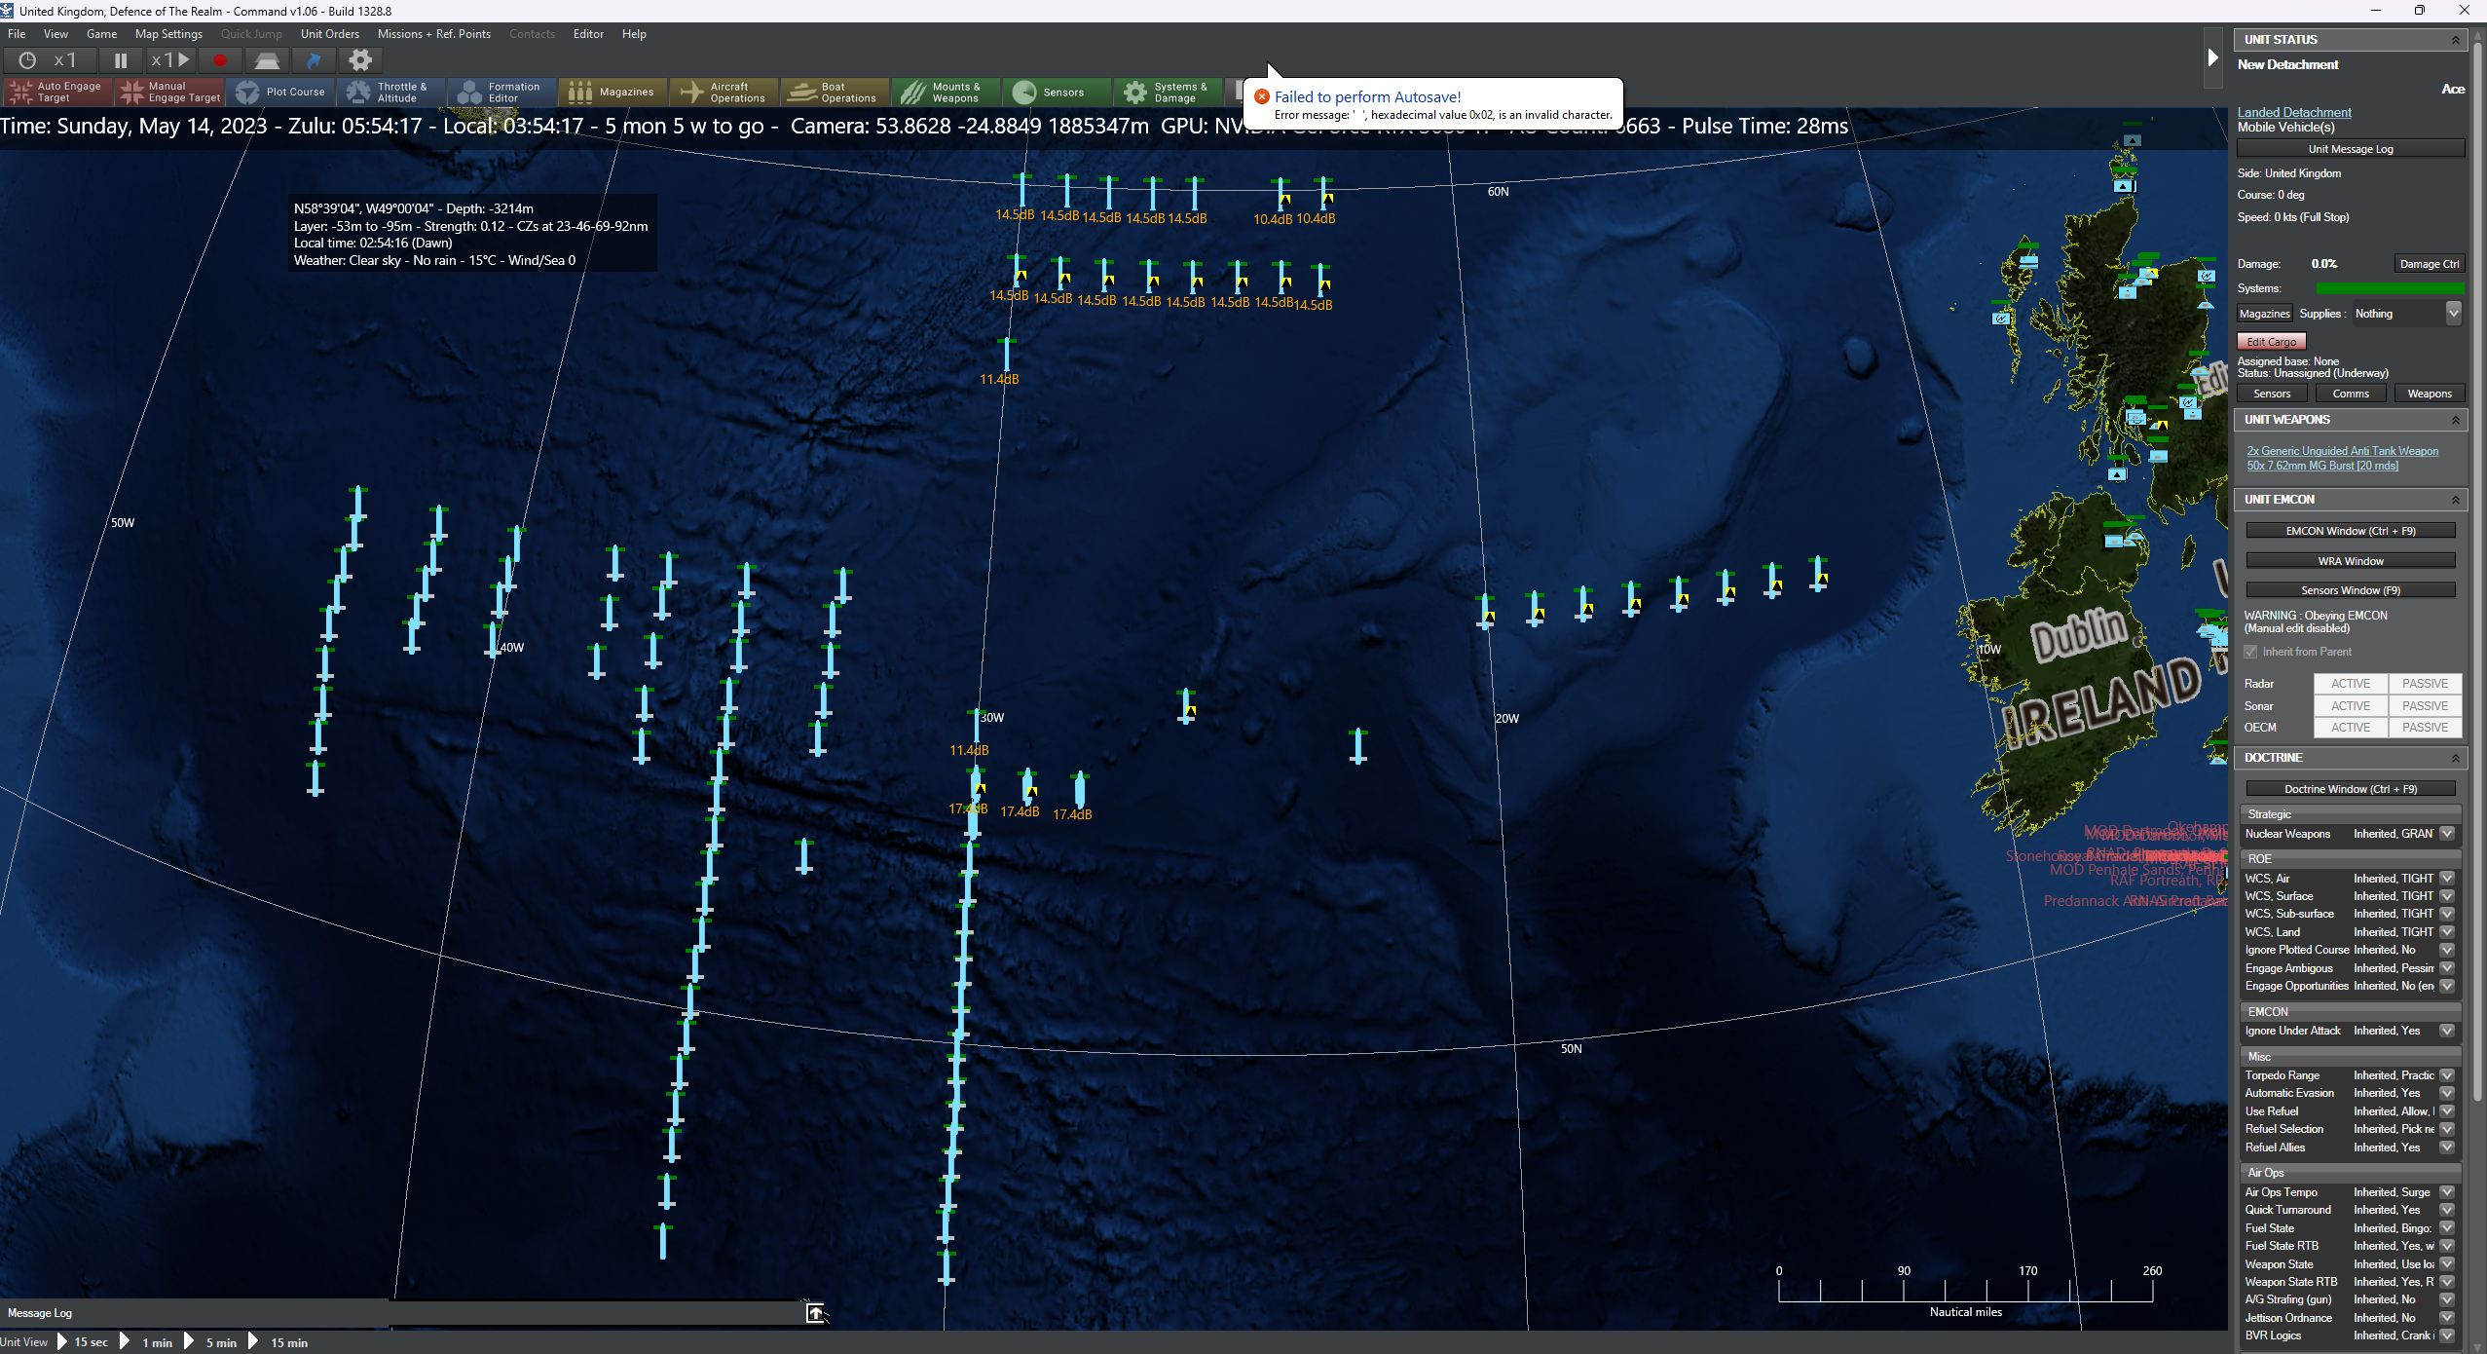The height and width of the screenshot is (1354, 2487).
Task: Open the Aircraft Operations toolbar button
Action: coord(724,93)
